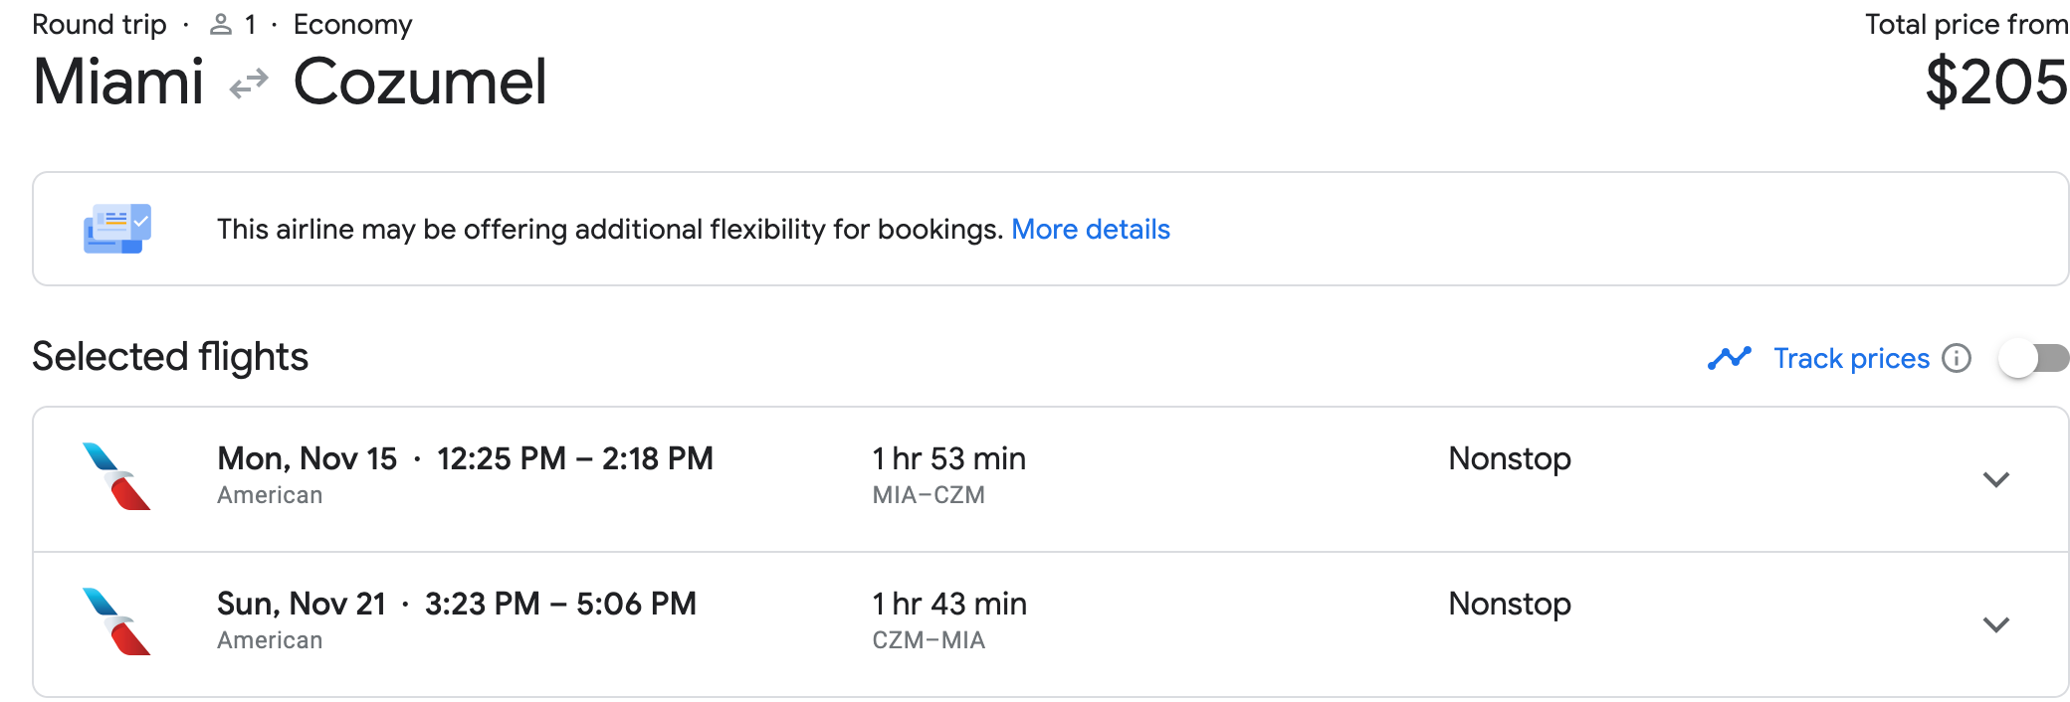Click Nonstop label on the Nov 15 flight
The height and width of the screenshot is (702, 2070).
(1509, 458)
